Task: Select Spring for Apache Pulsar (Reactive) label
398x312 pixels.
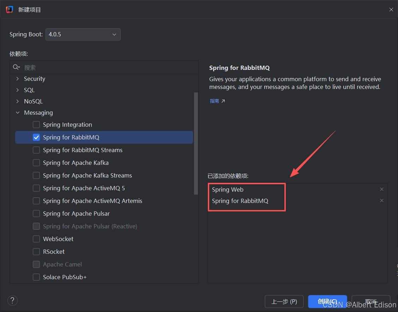Action: pos(90,226)
